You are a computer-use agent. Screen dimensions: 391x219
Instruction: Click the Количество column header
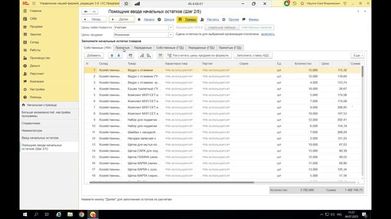click(x=303, y=64)
